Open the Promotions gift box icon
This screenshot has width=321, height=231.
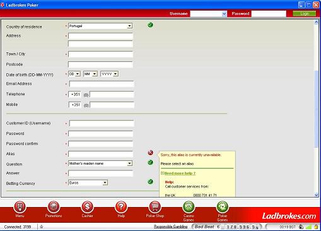click(x=54, y=207)
